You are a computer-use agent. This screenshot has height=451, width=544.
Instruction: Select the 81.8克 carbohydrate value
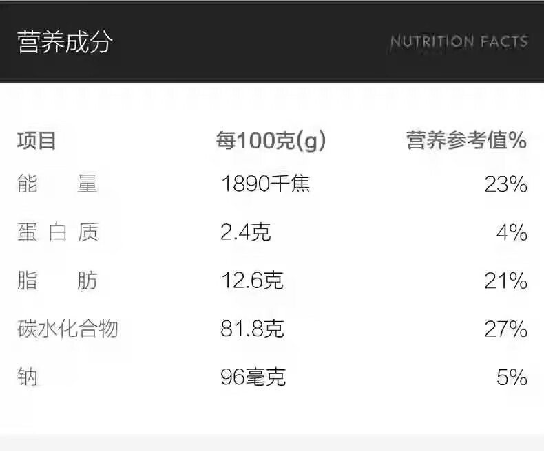tap(252, 329)
